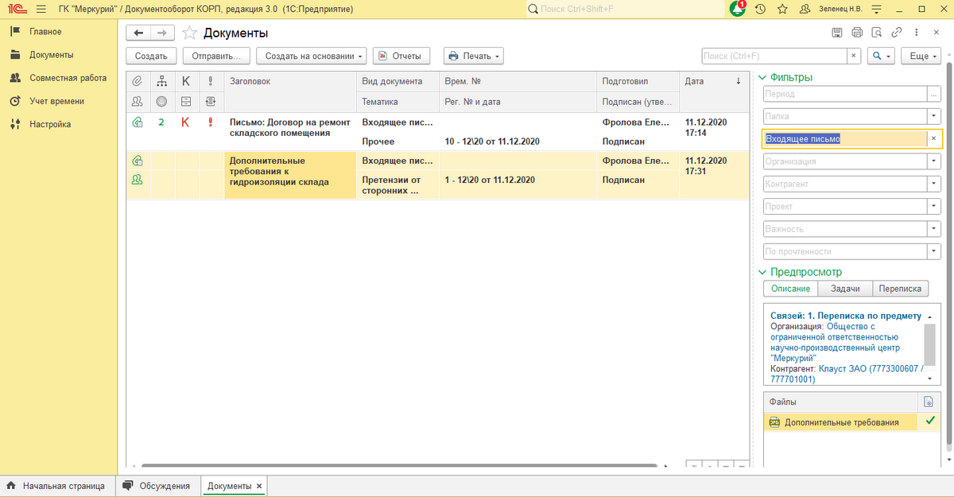Screen dimensions: 954x497
Task: Switch preview to Задачи mode
Action: (x=844, y=289)
